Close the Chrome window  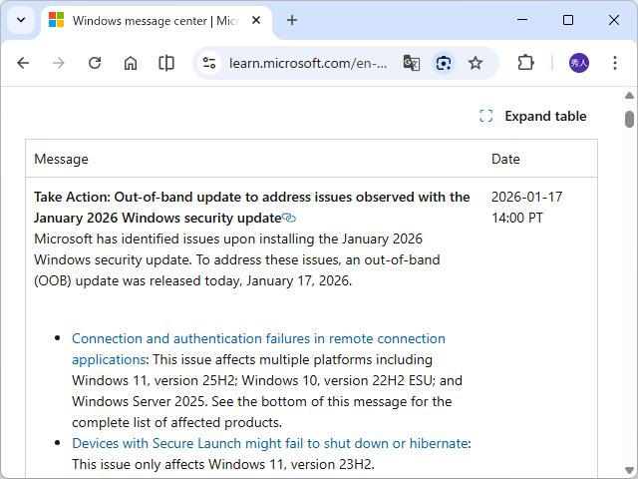click(x=614, y=20)
